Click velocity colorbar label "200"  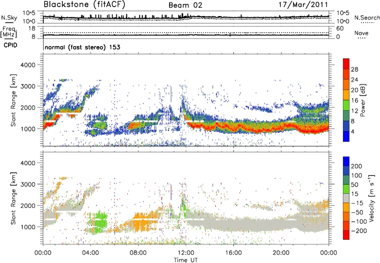coord(357,166)
